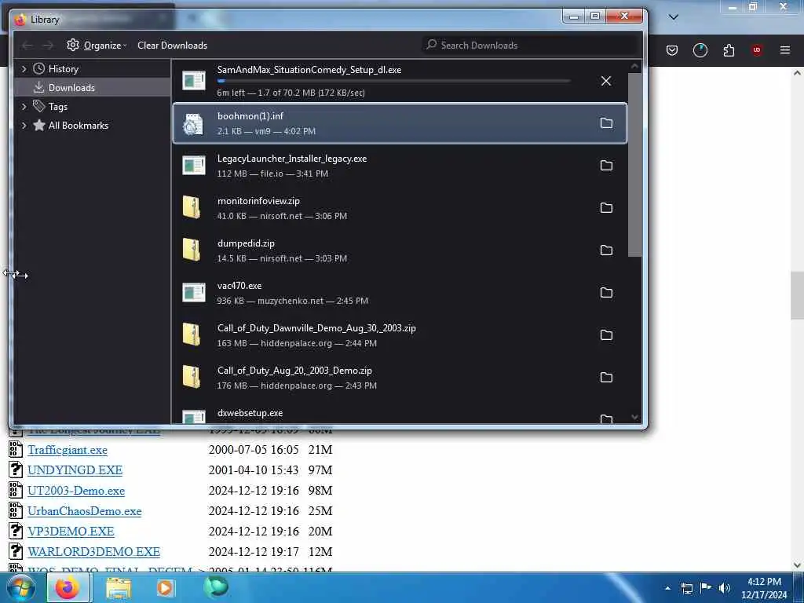Open UNDYINGD.EXE link
The height and width of the screenshot is (603, 804).
75,470
